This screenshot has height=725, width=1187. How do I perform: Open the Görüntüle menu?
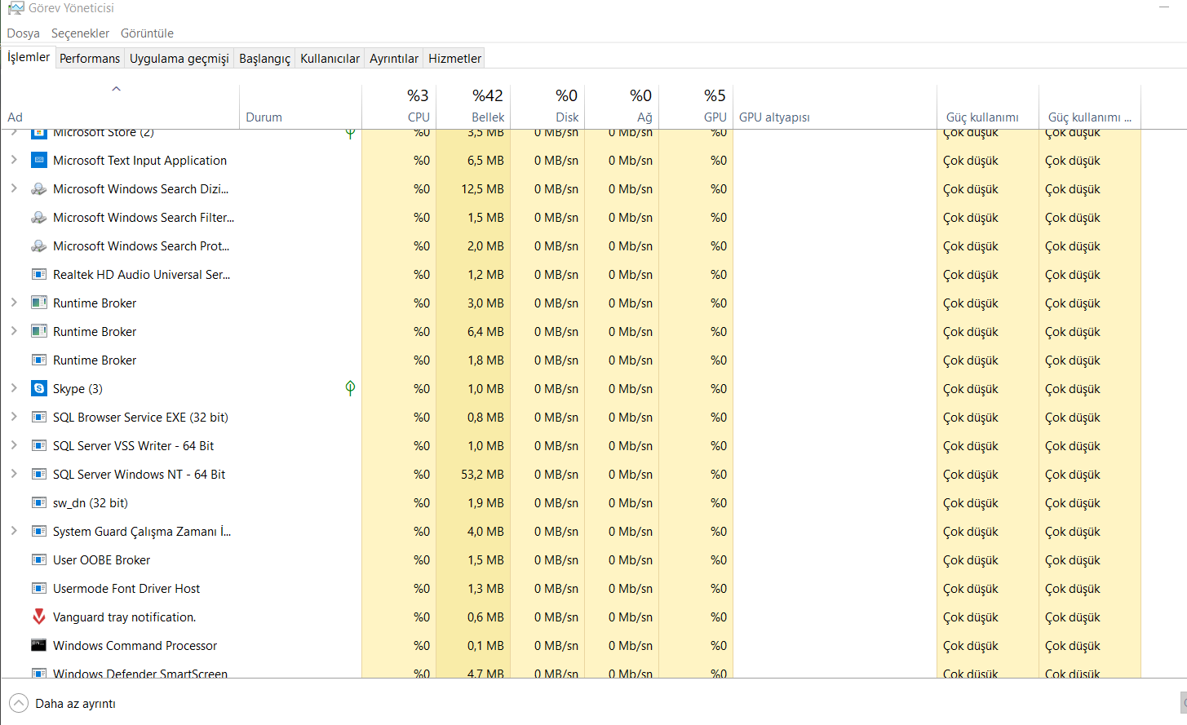point(147,33)
